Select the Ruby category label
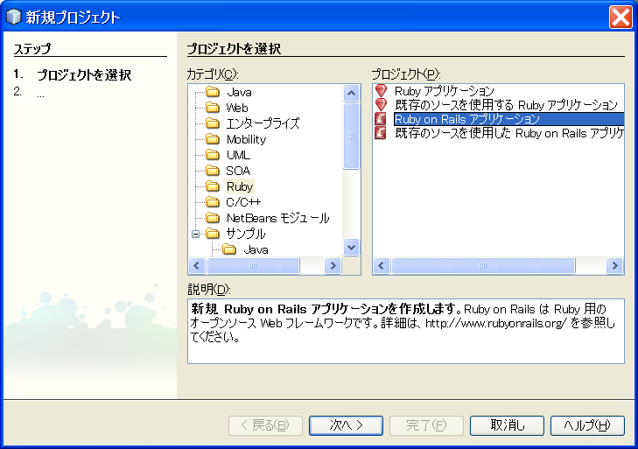Image resolution: width=638 pixels, height=449 pixels. 240,186
